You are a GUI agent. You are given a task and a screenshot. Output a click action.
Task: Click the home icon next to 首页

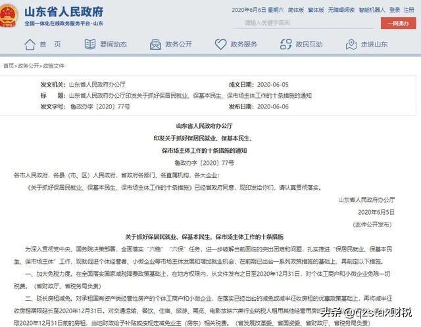point(30,44)
